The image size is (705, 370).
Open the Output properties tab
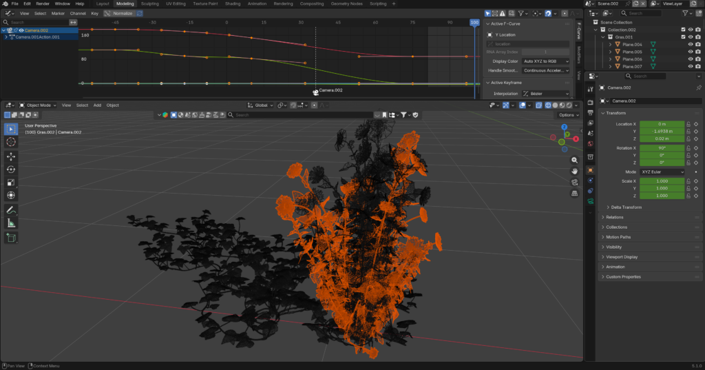point(590,112)
